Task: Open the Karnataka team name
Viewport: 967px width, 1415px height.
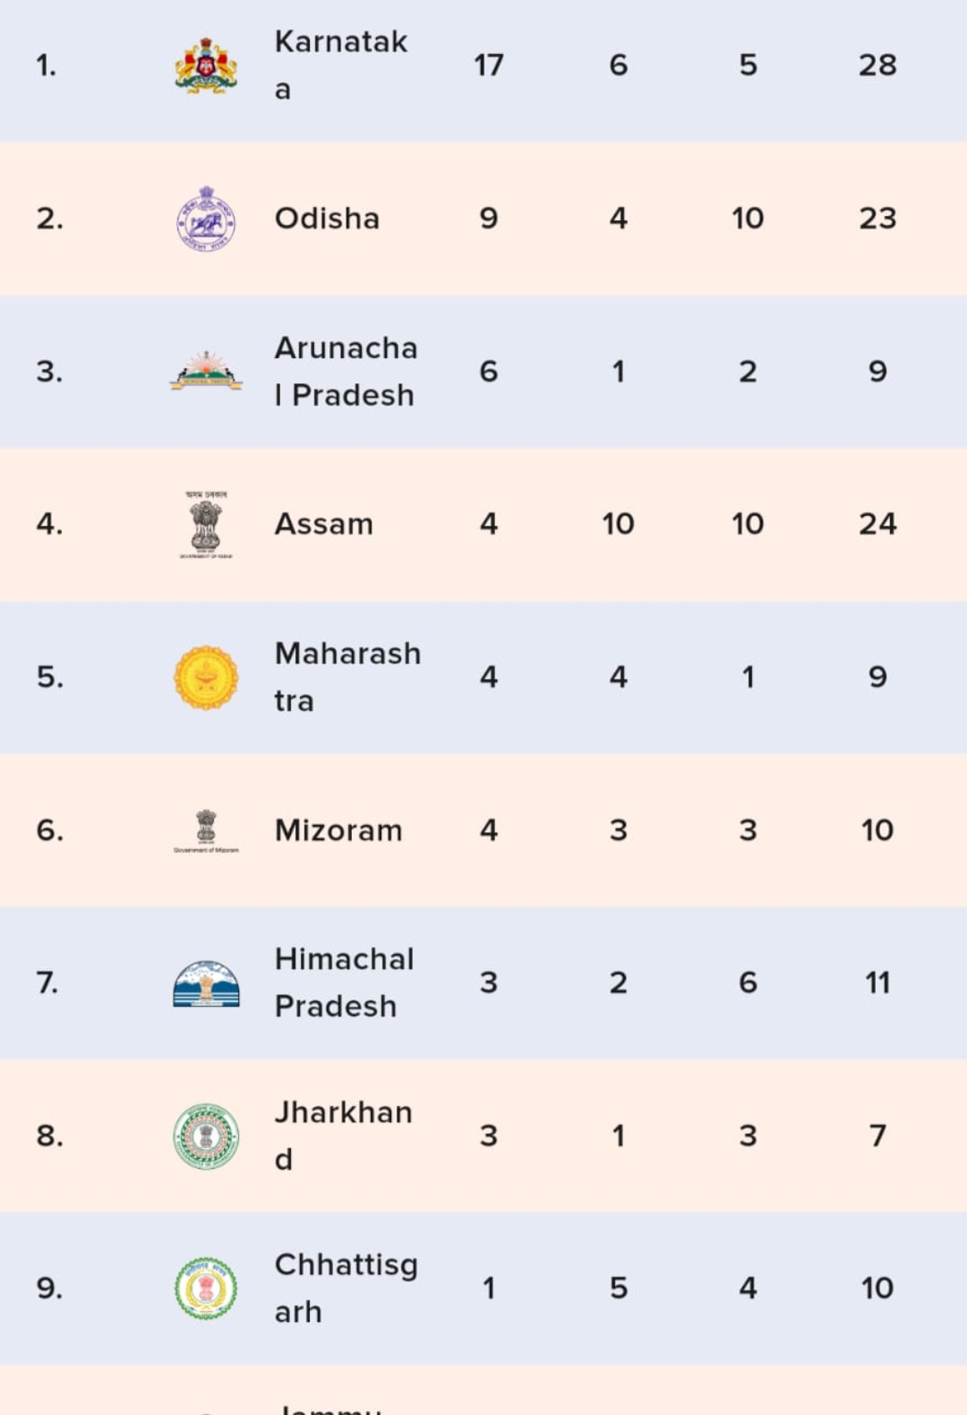Action: click(341, 64)
